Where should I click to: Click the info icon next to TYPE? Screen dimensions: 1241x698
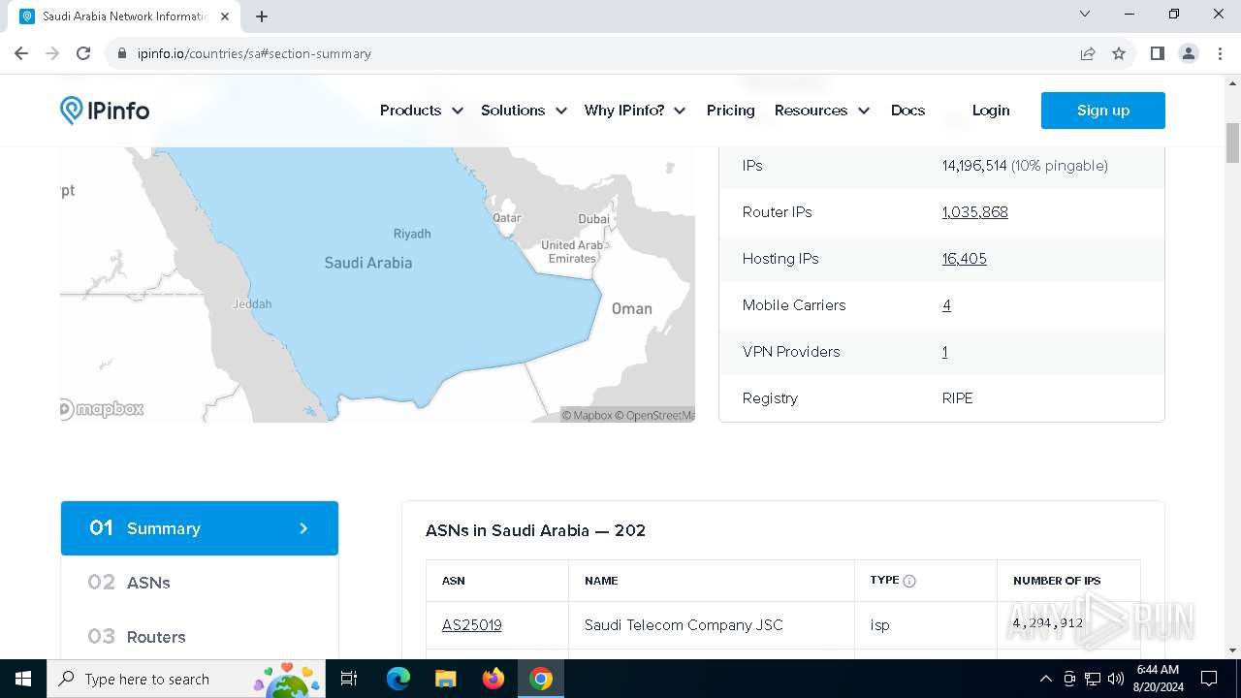click(909, 581)
